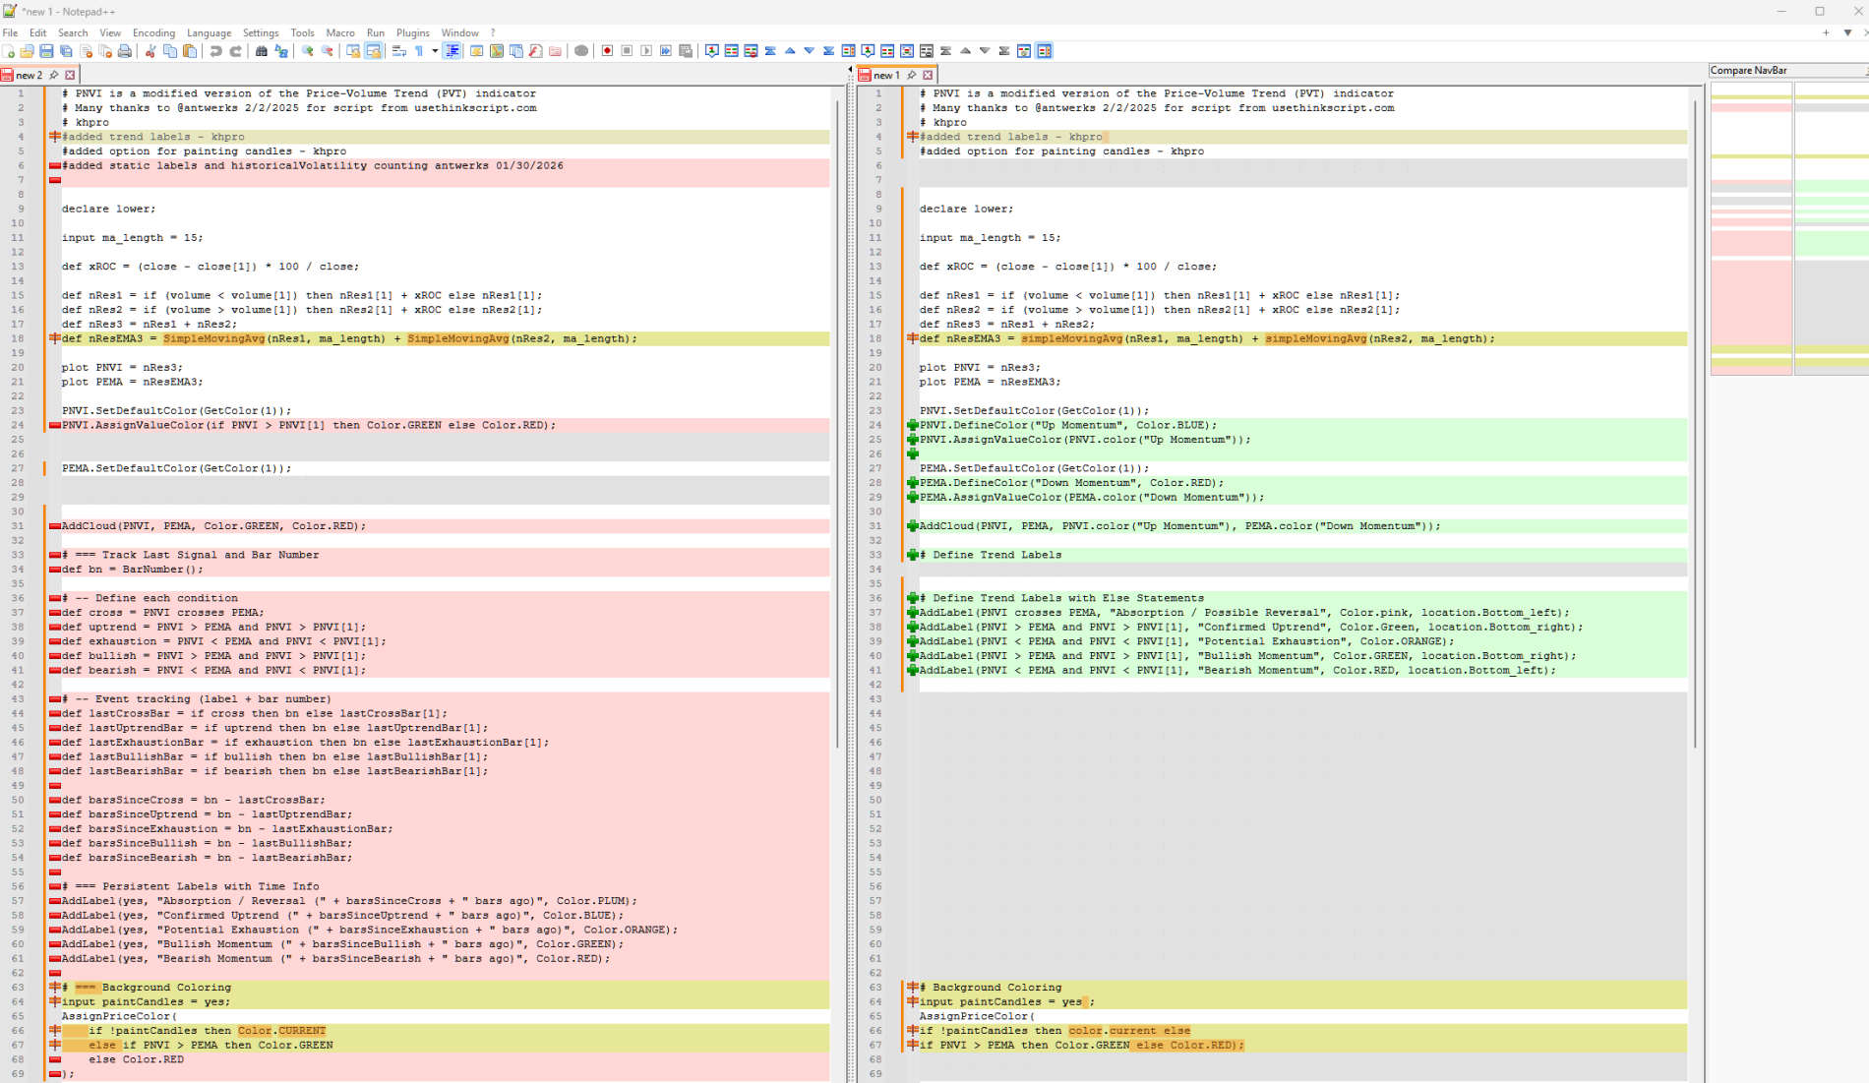The image size is (1869, 1083).
Task: Click the Print icon in toolbar
Action: (x=125, y=51)
